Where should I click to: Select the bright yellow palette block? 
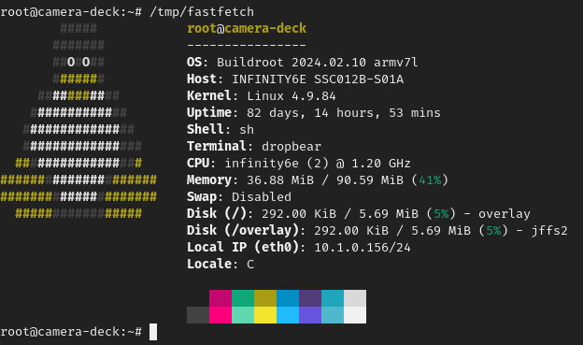coord(265,315)
